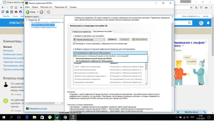The width and height of the screenshot is (214, 130).
Task: Click the Удалить button
Action: [124, 39]
